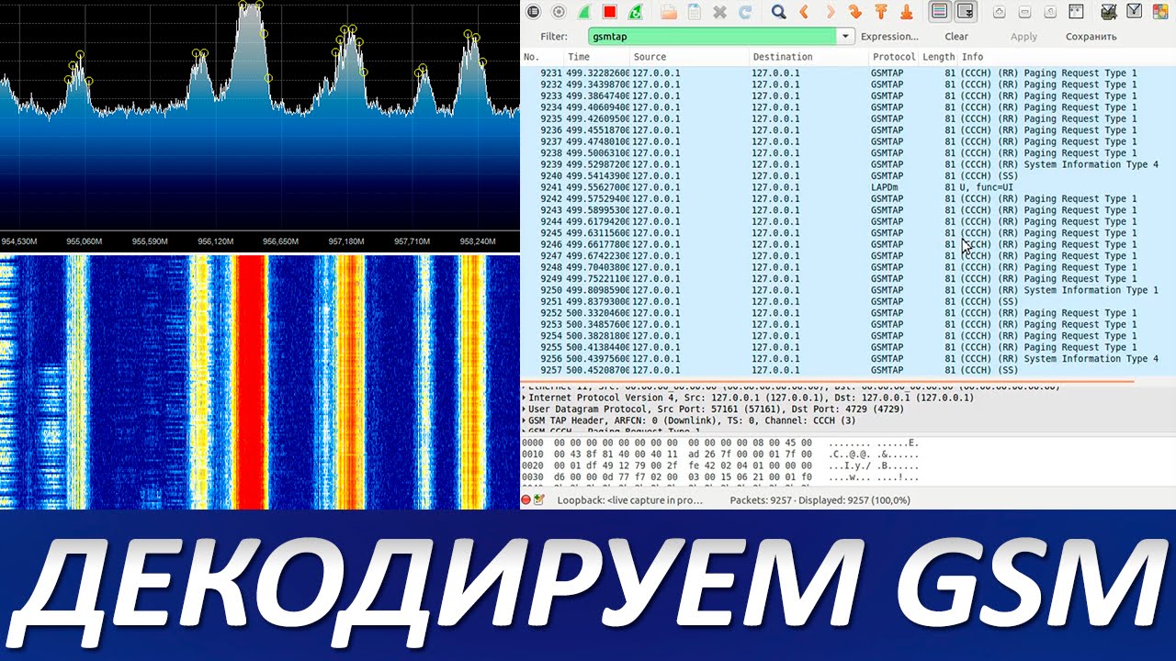Click Loopback live capture status text
This screenshot has width=1176, height=661.
629,500
